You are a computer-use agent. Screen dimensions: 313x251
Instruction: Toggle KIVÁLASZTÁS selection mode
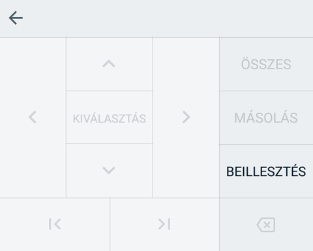coord(110,117)
